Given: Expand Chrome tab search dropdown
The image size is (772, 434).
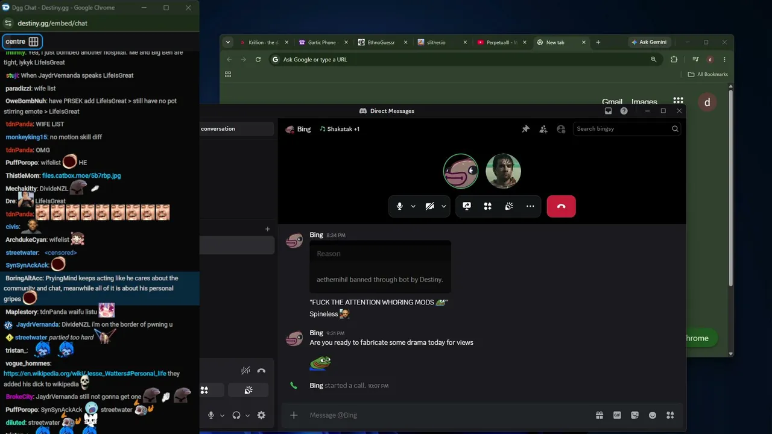Looking at the screenshot, I should [x=228, y=42].
